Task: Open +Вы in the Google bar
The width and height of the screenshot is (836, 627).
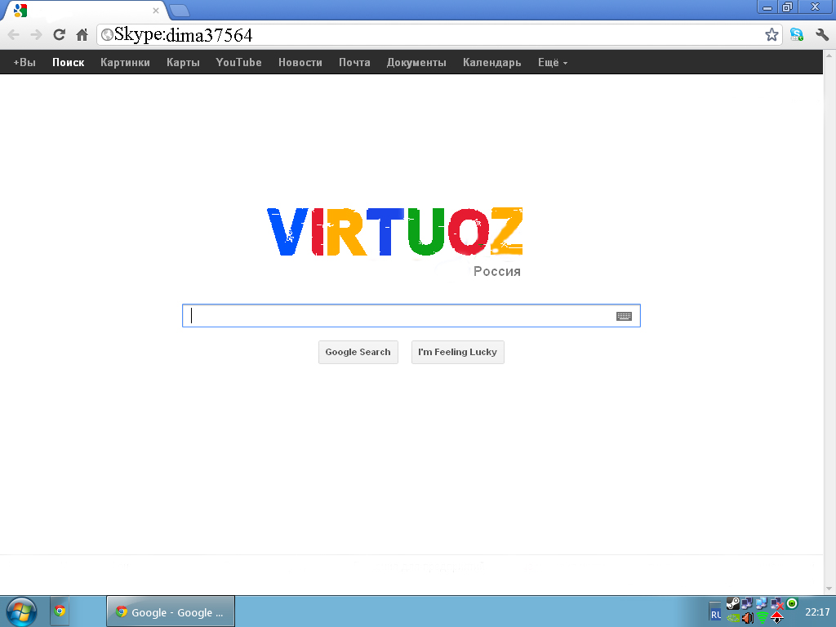Action: coord(24,62)
